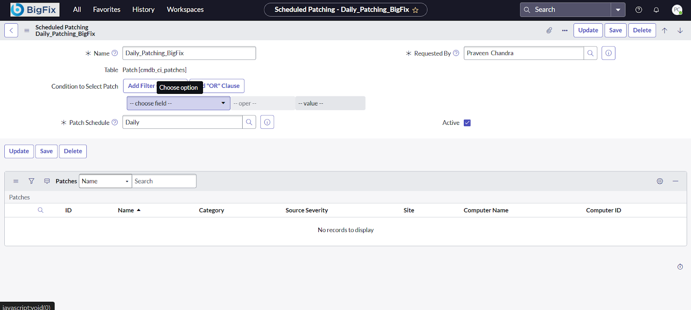Sort by the Source Severity column header

[307, 210]
